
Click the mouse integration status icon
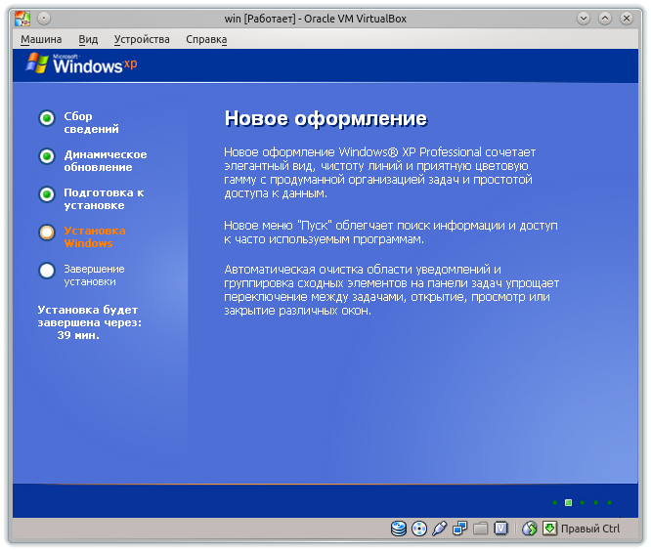[530, 529]
